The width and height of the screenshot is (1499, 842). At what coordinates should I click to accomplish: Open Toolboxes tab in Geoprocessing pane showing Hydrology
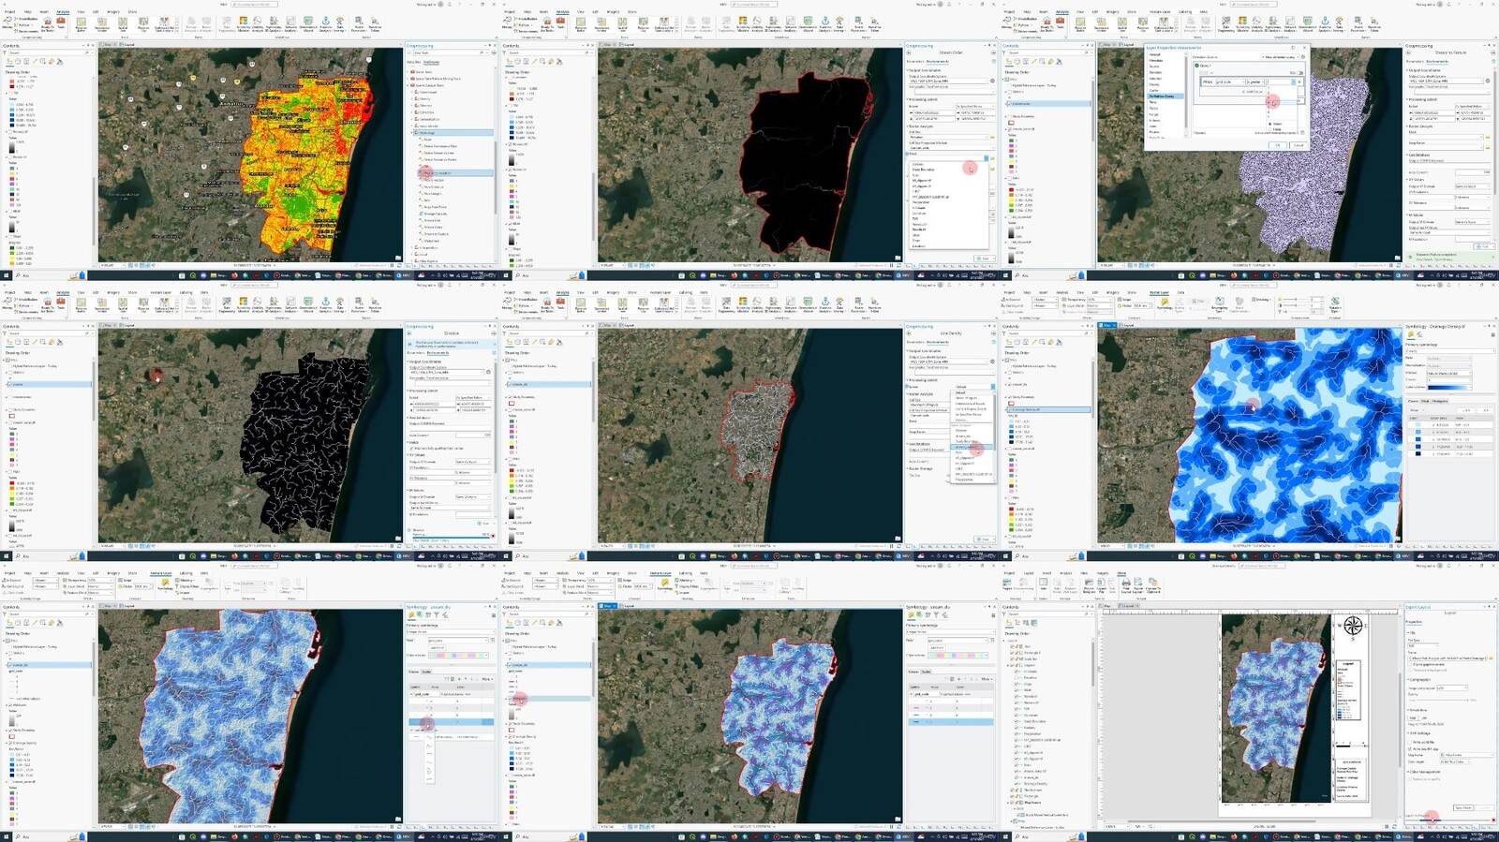click(x=431, y=62)
